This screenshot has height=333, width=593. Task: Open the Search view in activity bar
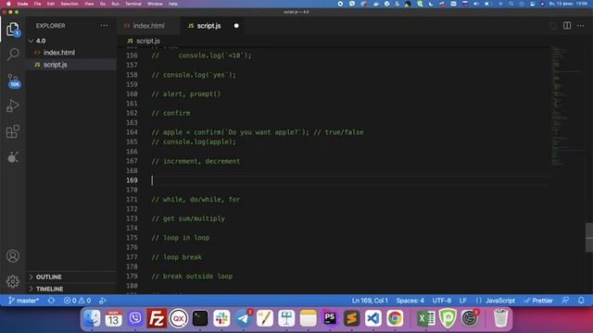click(13, 54)
